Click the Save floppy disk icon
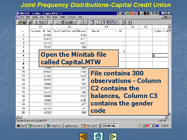 pyautogui.click(x=24, y=22)
